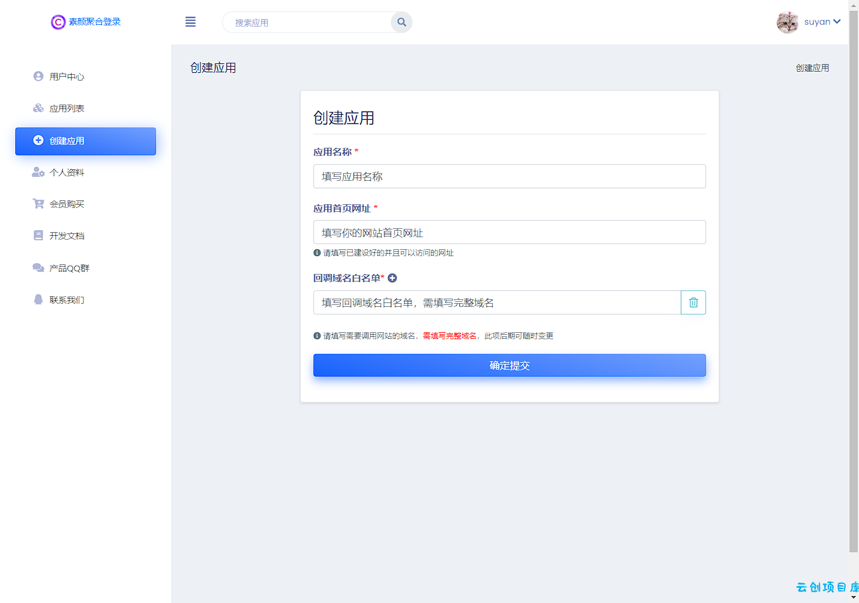Go to 个人资料 page

[86, 172]
